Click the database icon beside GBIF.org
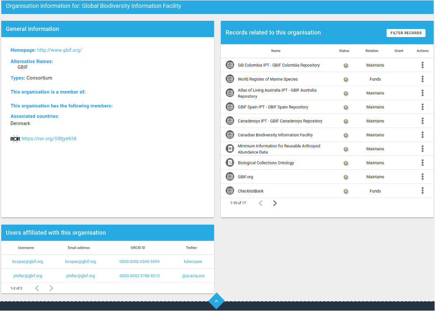435x311 pixels. (230, 177)
